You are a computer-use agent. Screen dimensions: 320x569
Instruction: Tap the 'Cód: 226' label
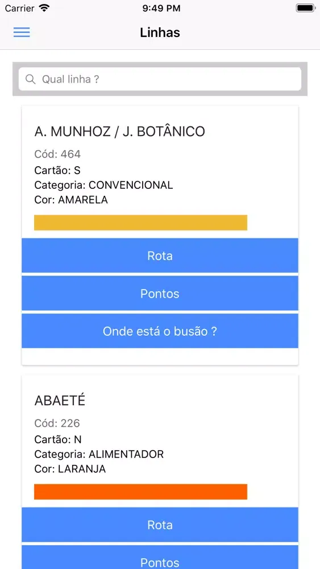click(x=57, y=423)
